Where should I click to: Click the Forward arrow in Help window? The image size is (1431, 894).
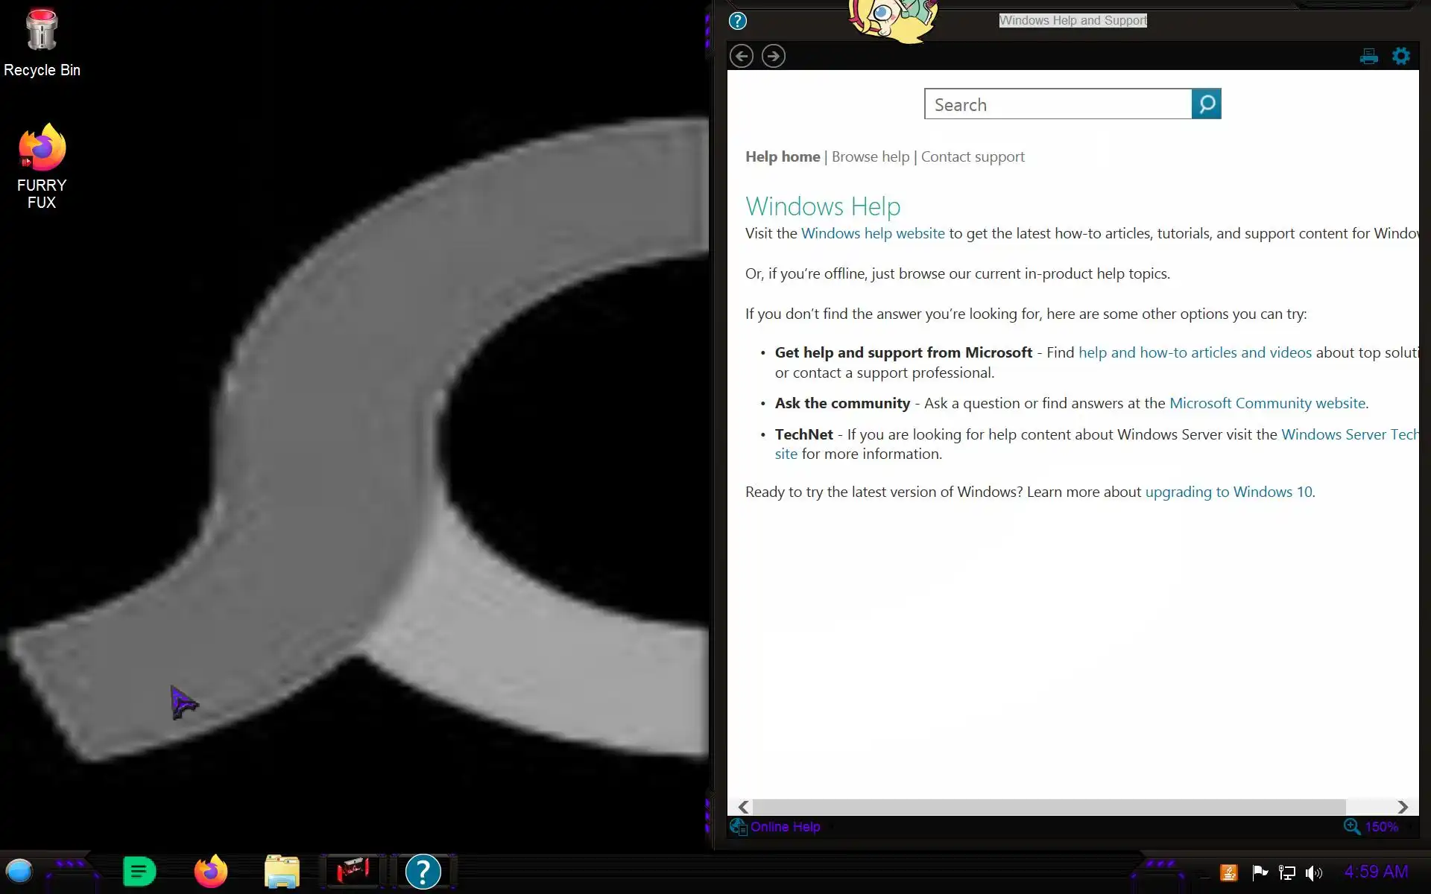pos(773,56)
